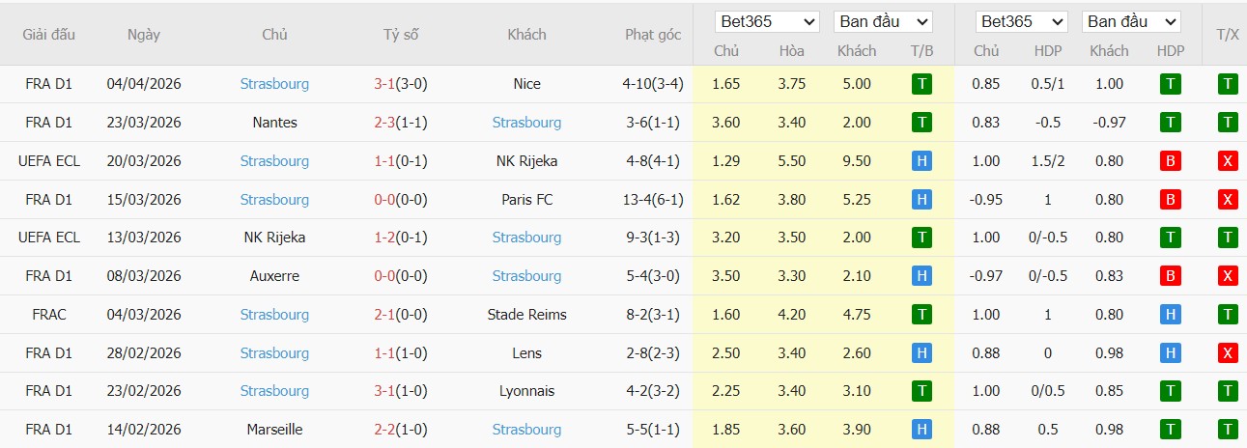Expand Ban đầu dropdown above the HDP columns
This screenshot has width=1247, height=448.
1132,21
